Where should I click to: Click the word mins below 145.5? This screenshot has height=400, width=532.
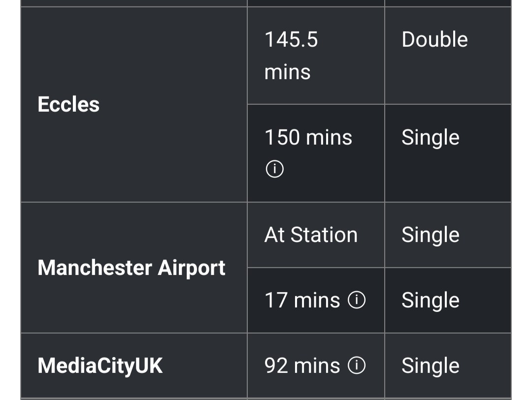pos(288,72)
